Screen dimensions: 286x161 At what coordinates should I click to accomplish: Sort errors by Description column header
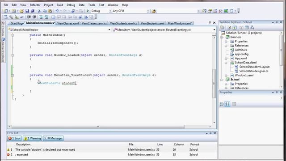(23, 144)
